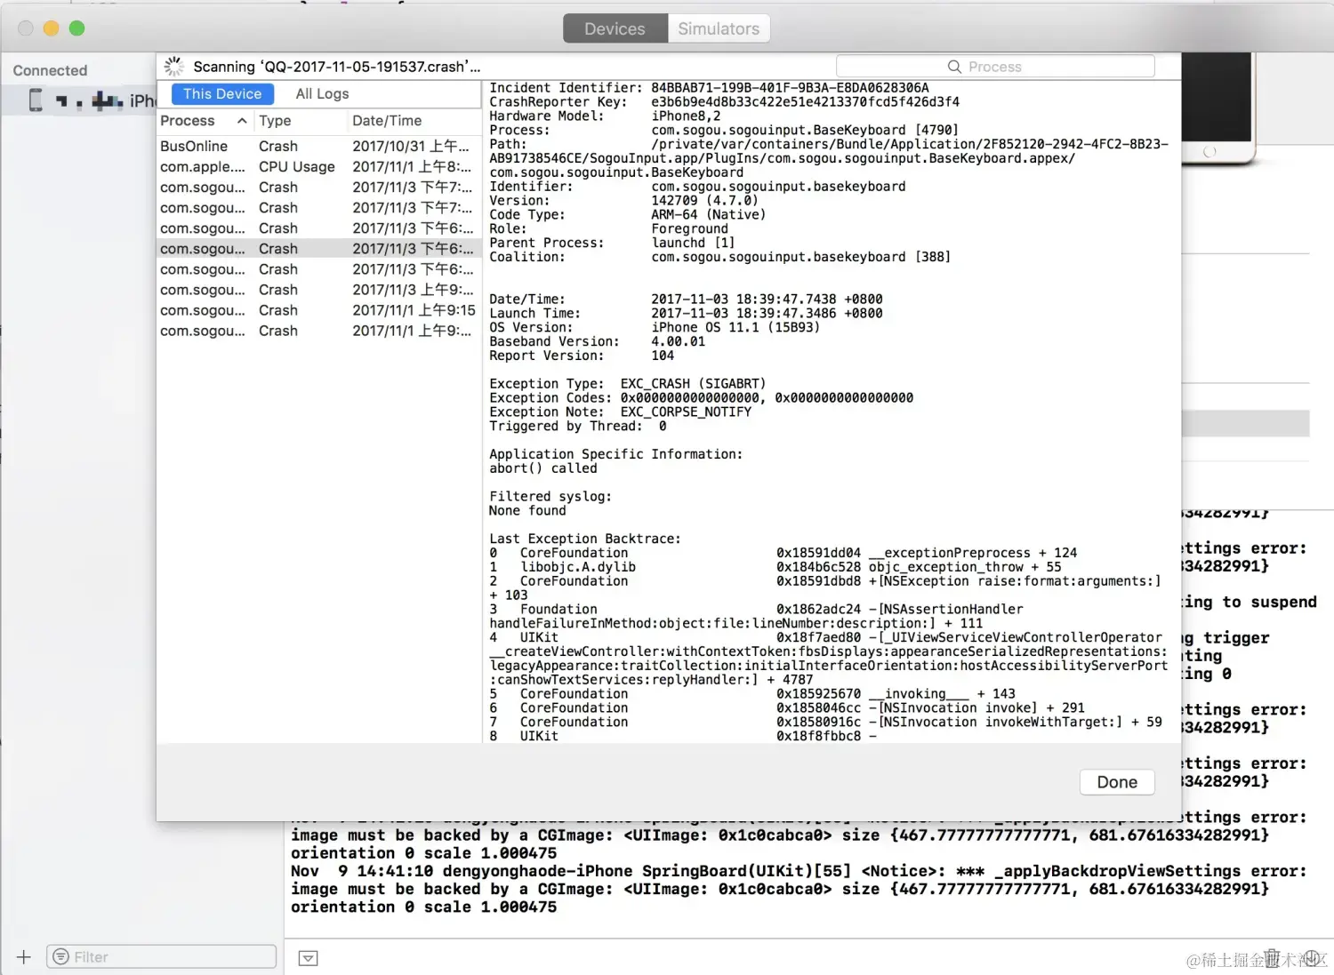Image resolution: width=1334 pixels, height=975 pixels.
Task: Select the crash row dated 2017/11/3 上午9
Action: [x=318, y=290]
